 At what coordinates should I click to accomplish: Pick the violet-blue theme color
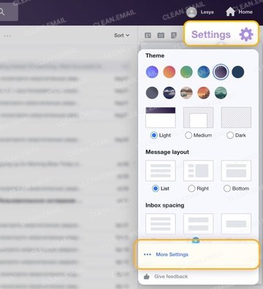(x=152, y=72)
